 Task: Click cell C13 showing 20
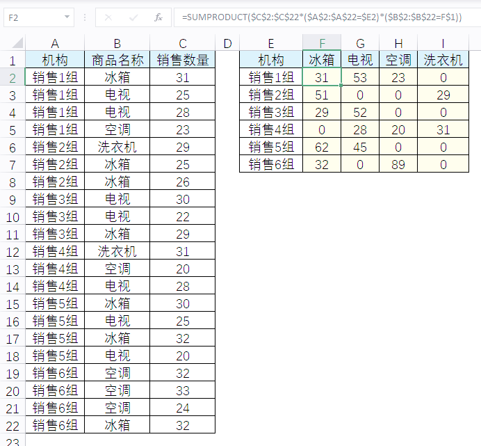coord(183,269)
